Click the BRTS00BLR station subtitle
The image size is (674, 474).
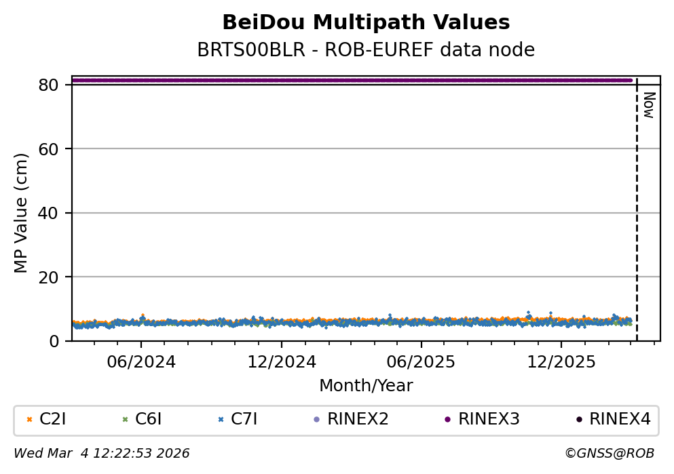[366, 50]
